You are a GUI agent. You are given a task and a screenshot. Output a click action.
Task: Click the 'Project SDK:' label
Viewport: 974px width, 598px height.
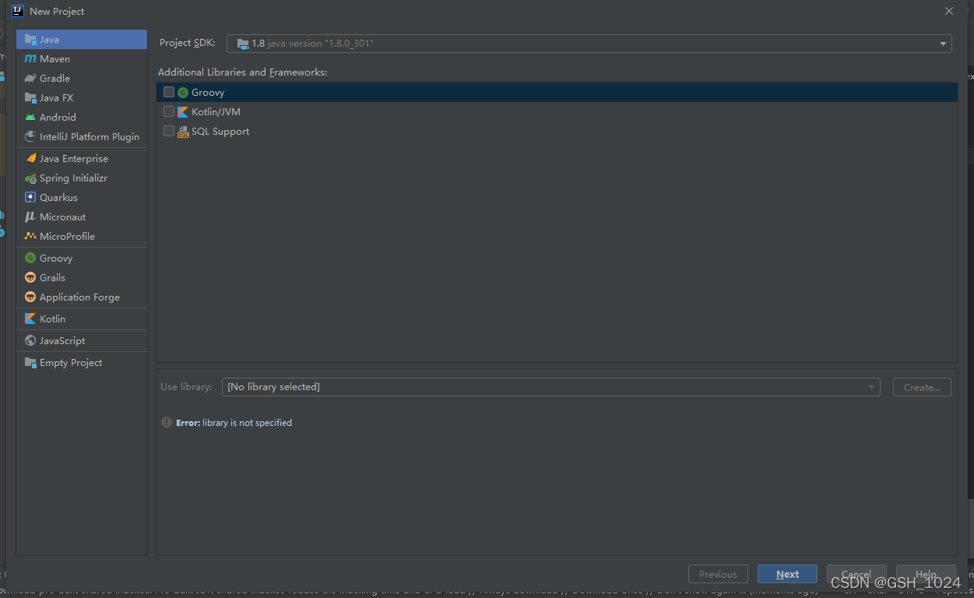(187, 43)
